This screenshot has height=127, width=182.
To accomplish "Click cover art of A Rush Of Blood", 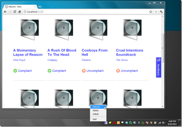I will tap(64, 30).
